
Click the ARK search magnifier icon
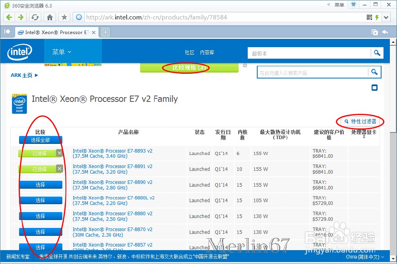click(x=374, y=72)
